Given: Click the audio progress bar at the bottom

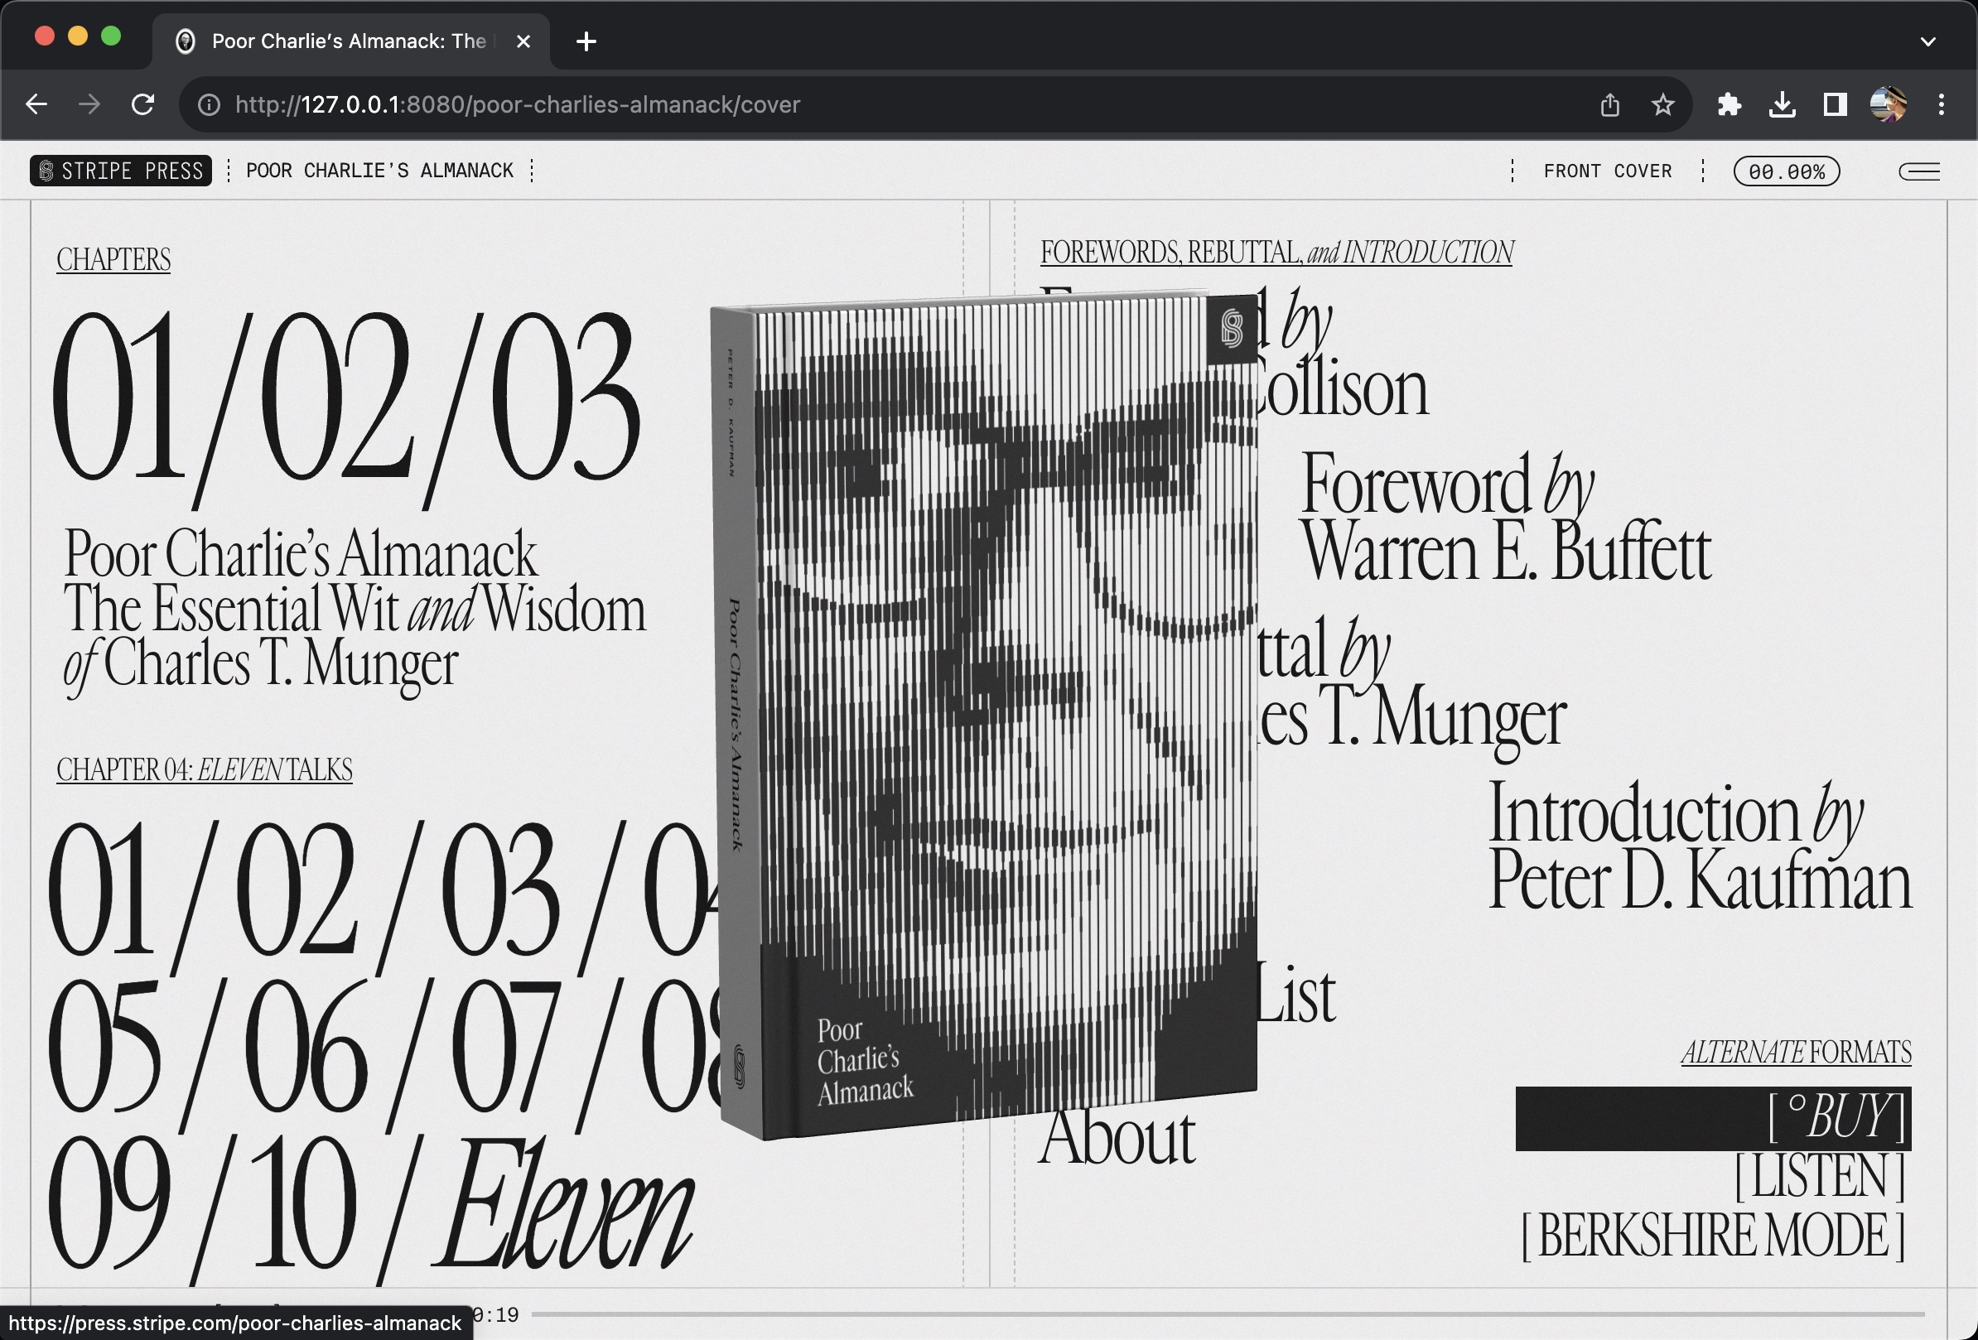Looking at the screenshot, I should click(1226, 1314).
